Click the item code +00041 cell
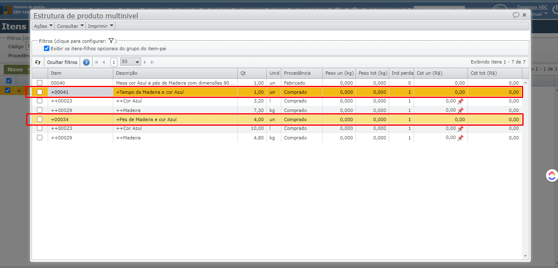 (80, 92)
